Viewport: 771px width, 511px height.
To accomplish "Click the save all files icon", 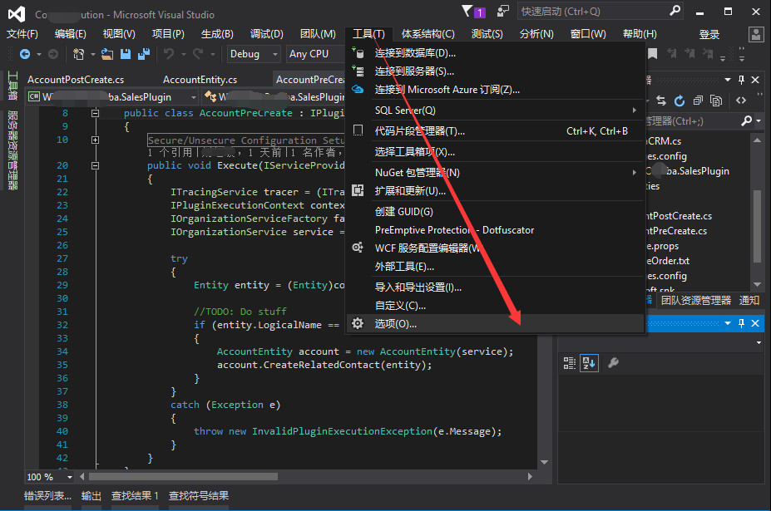I will pyautogui.click(x=144, y=54).
